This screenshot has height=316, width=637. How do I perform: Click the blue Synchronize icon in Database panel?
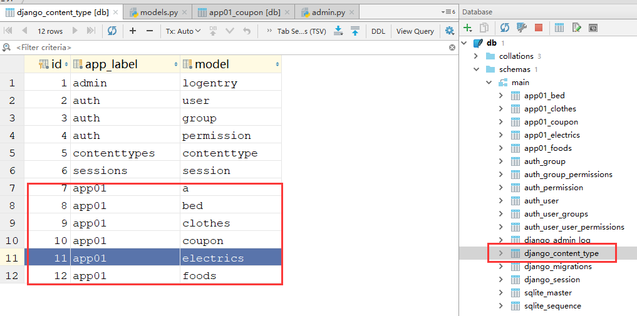coord(505,28)
